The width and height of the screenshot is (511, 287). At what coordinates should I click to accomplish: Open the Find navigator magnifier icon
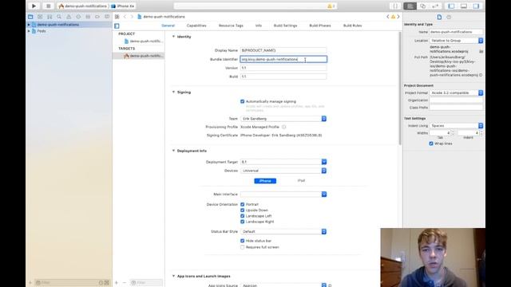coord(59,17)
